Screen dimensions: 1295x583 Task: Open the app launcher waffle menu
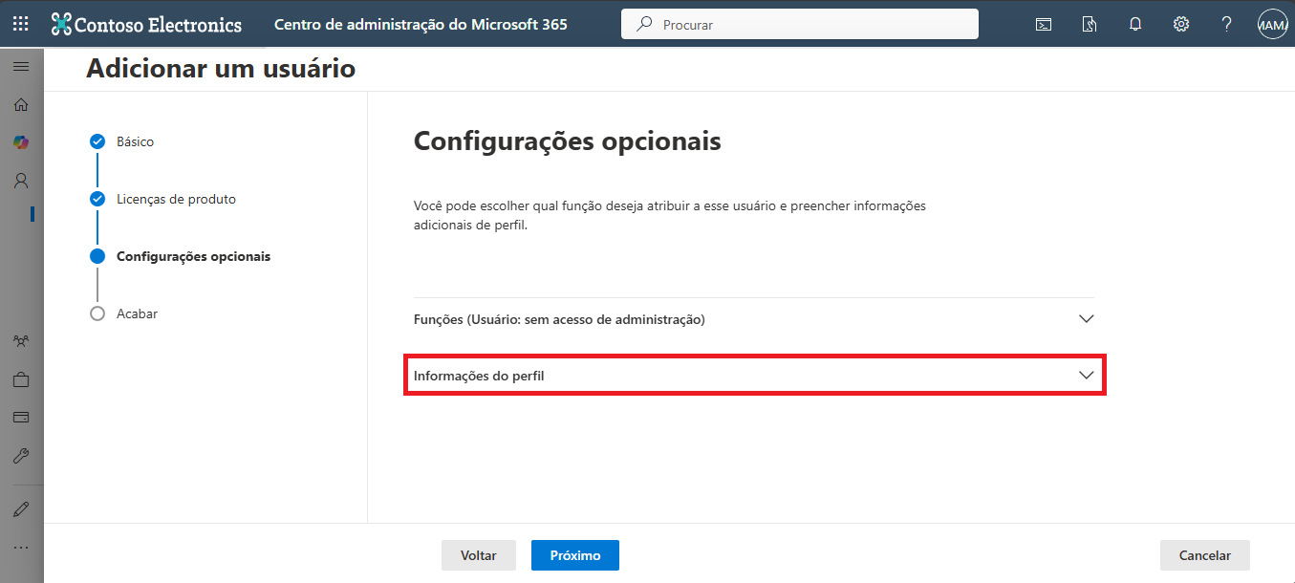coord(21,24)
